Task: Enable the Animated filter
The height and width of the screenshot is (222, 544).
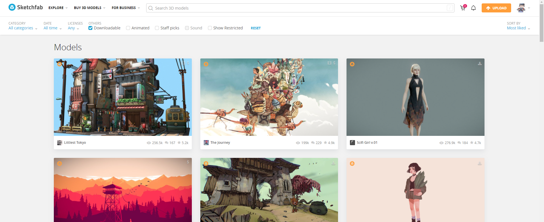Action: pos(128,28)
